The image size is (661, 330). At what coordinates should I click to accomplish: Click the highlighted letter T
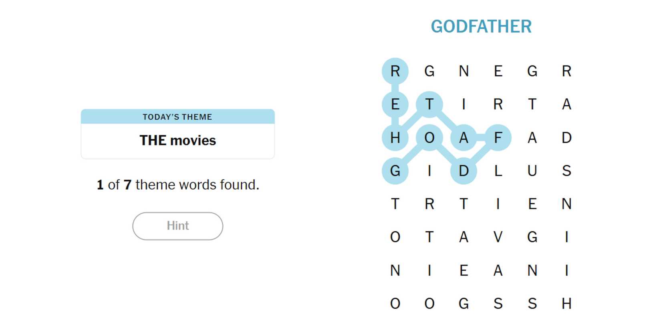[x=429, y=104]
